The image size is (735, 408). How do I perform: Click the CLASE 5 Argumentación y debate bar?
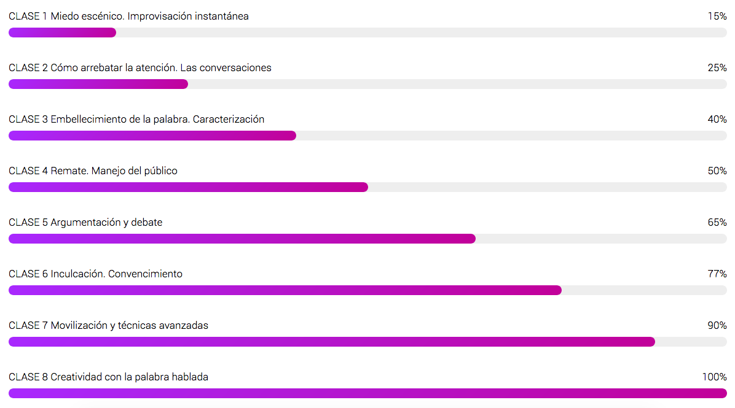367,239
